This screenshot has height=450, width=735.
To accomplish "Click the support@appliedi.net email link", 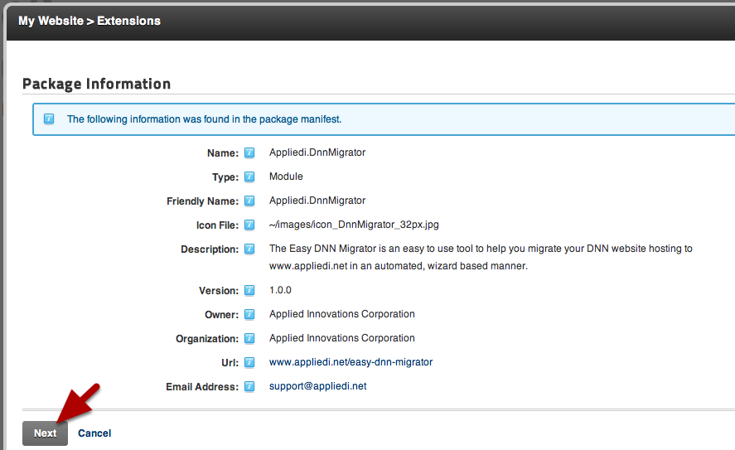I will [x=318, y=386].
